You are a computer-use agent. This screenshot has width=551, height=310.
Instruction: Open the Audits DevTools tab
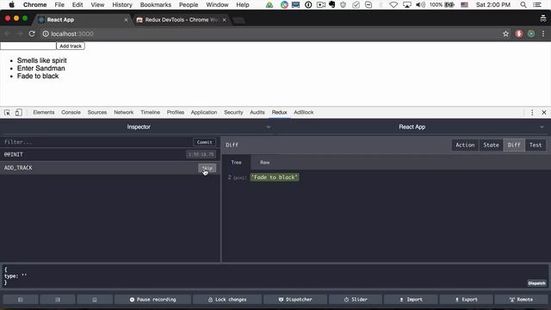[257, 113]
